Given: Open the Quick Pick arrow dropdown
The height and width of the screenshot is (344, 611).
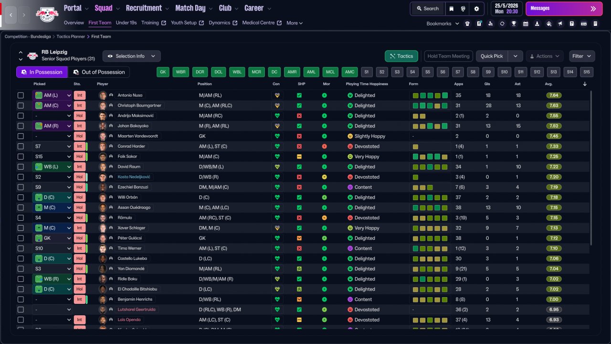Looking at the screenshot, I should click(x=515, y=56).
